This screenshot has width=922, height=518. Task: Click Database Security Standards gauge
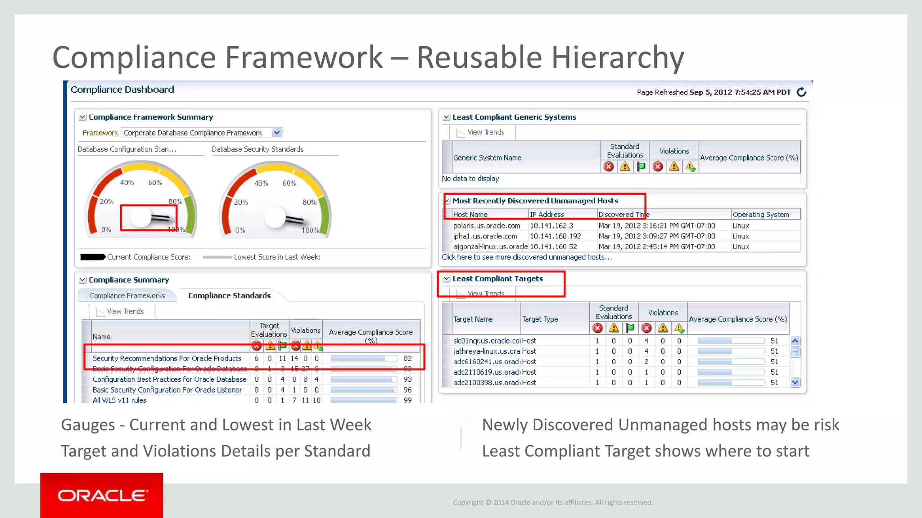(x=276, y=200)
